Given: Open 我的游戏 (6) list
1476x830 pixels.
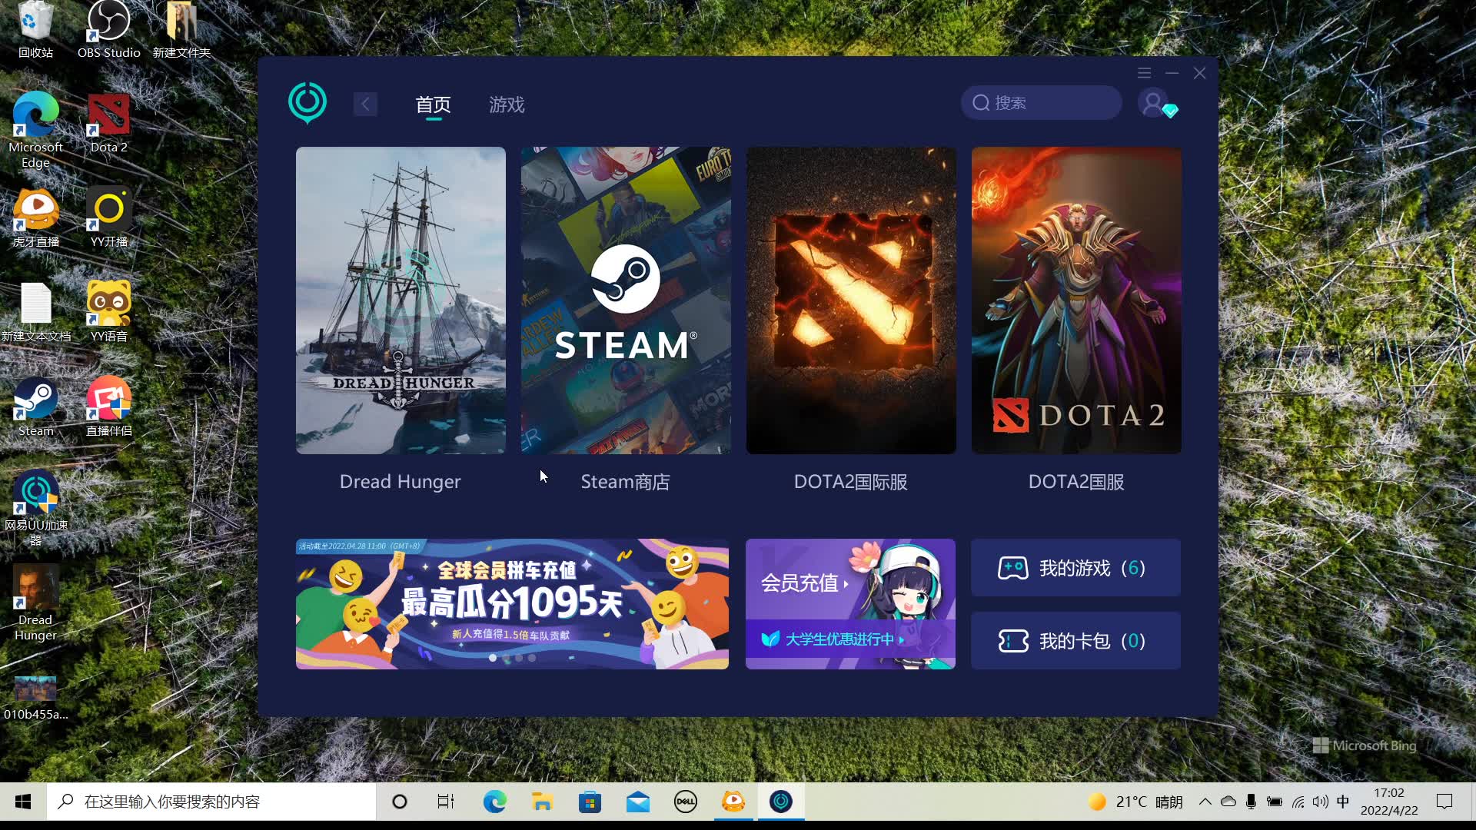Looking at the screenshot, I should (x=1075, y=568).
